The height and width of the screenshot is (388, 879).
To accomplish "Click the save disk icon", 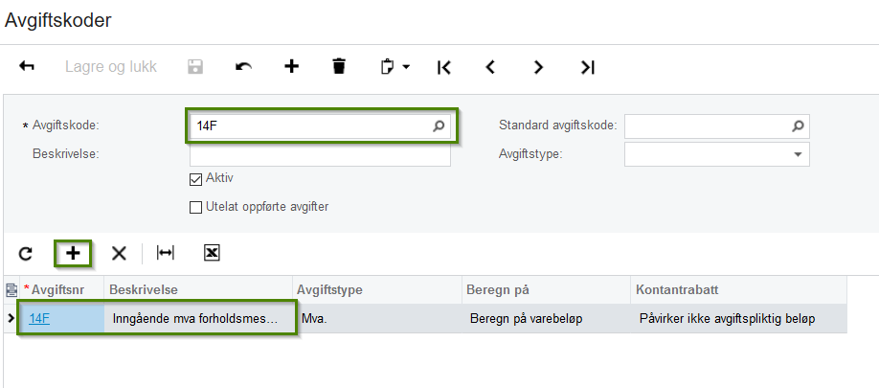I will [195, 67].
